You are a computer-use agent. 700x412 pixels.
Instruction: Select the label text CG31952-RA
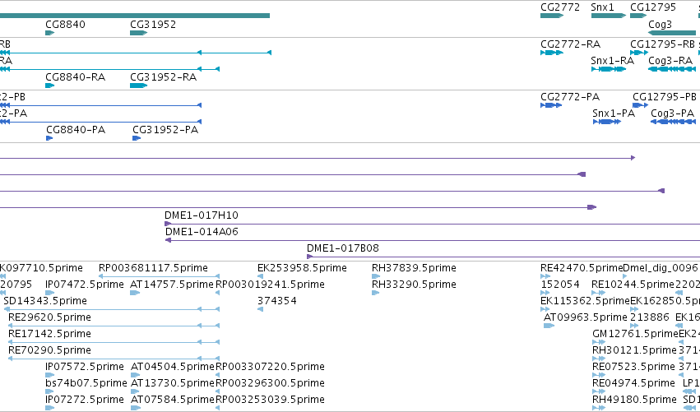coord(164,77)
